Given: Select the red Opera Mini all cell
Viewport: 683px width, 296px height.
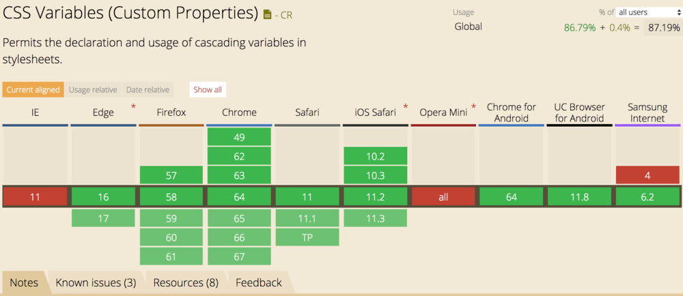Looking at the screenshot, I should pyautogui.click(x=443, y=197).
